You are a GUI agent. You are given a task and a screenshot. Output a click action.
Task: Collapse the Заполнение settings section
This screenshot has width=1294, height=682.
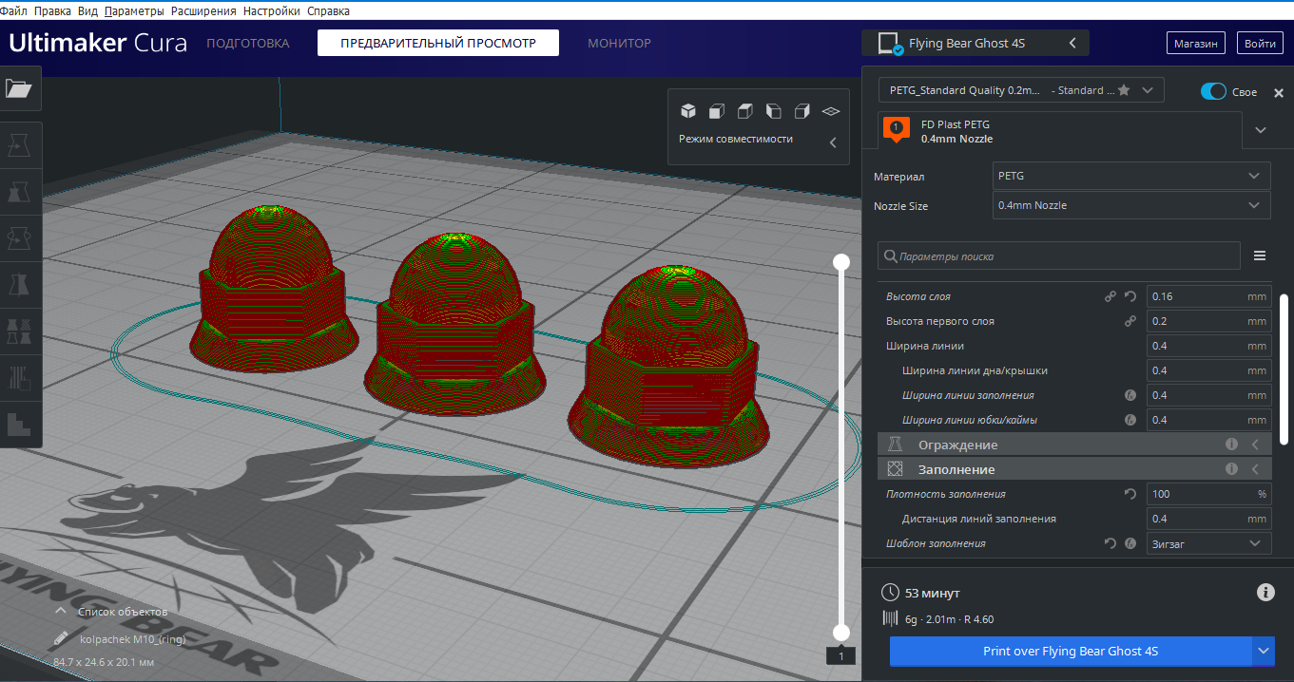pyautogui.click(x=1073, y=469)
